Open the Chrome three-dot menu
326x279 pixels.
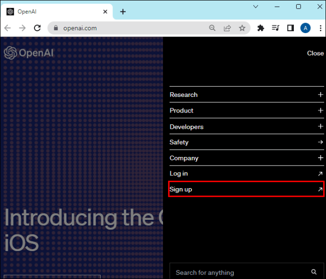tap(320, 28)
